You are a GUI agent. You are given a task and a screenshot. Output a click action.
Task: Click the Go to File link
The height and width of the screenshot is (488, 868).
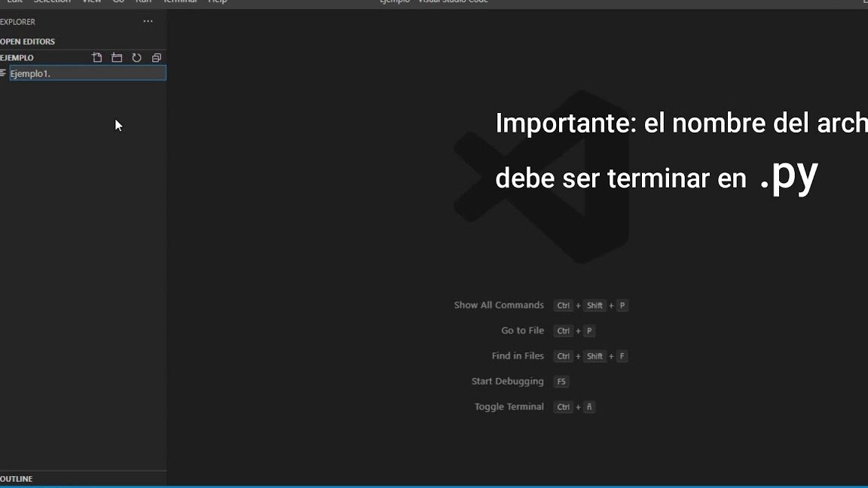tap(523, 331)
